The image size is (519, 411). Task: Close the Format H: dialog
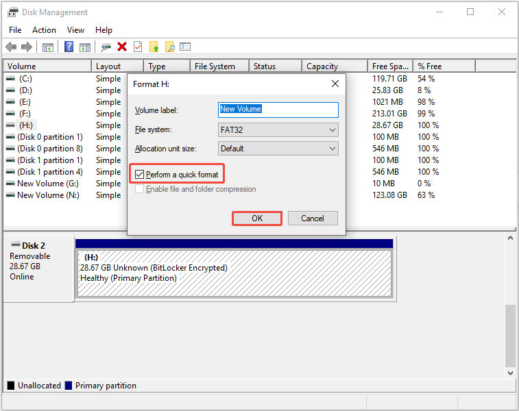335,84
